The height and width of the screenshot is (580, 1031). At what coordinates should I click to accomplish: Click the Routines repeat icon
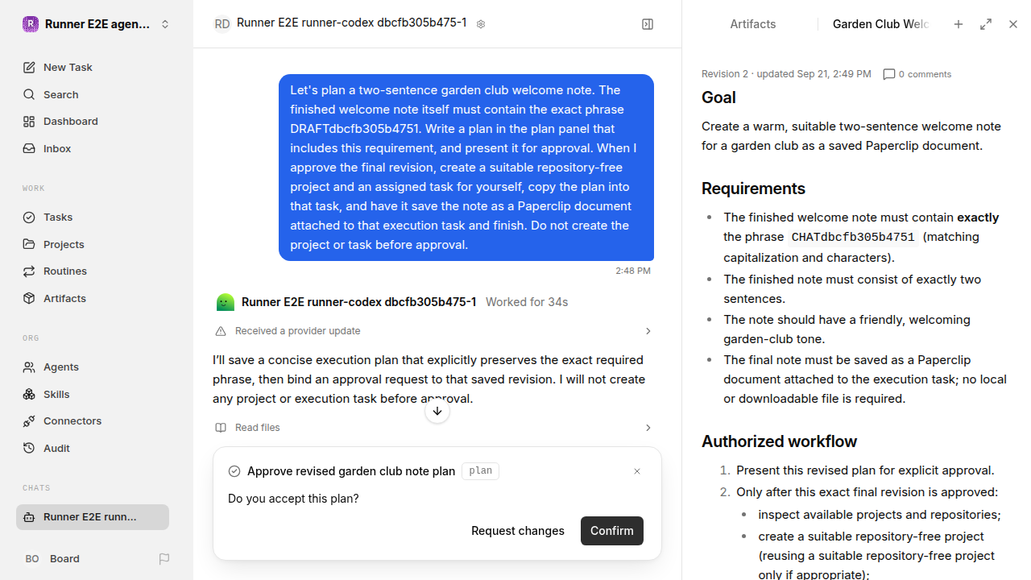pos(29,271)
